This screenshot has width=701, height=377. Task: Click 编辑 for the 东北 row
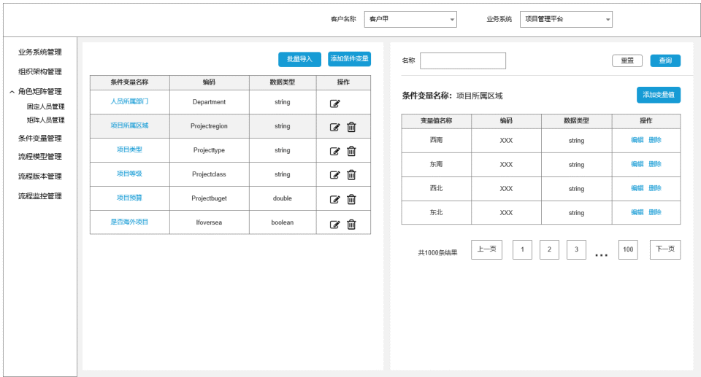[637, 213]
